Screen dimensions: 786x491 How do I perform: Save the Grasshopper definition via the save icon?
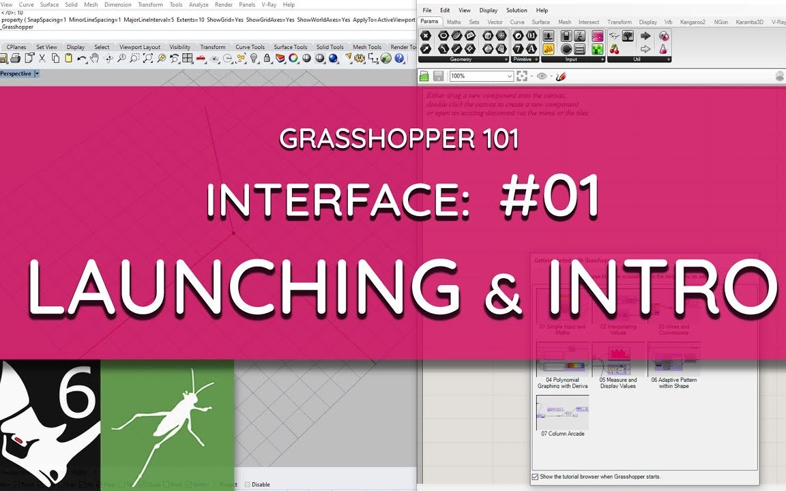[x=437, y=76]
